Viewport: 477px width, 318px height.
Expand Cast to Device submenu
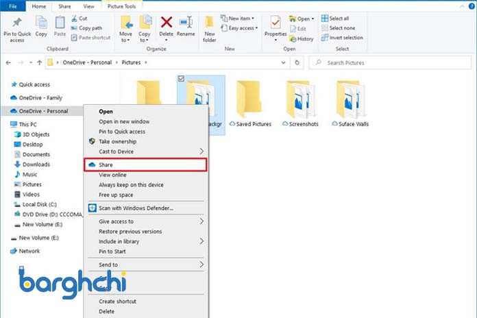147,151
